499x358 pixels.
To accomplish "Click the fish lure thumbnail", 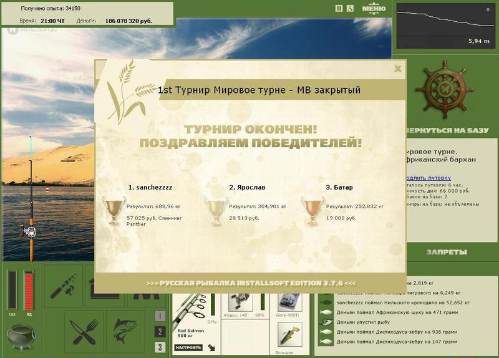I will pos(289,335).
